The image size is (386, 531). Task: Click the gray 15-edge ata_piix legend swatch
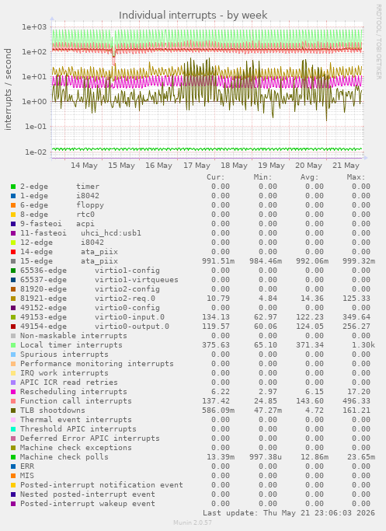[x=13, y=261]
